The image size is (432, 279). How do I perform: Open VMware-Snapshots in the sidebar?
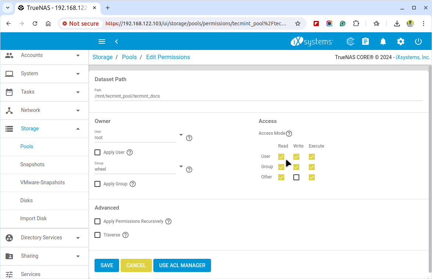click(x=42, y=183)
